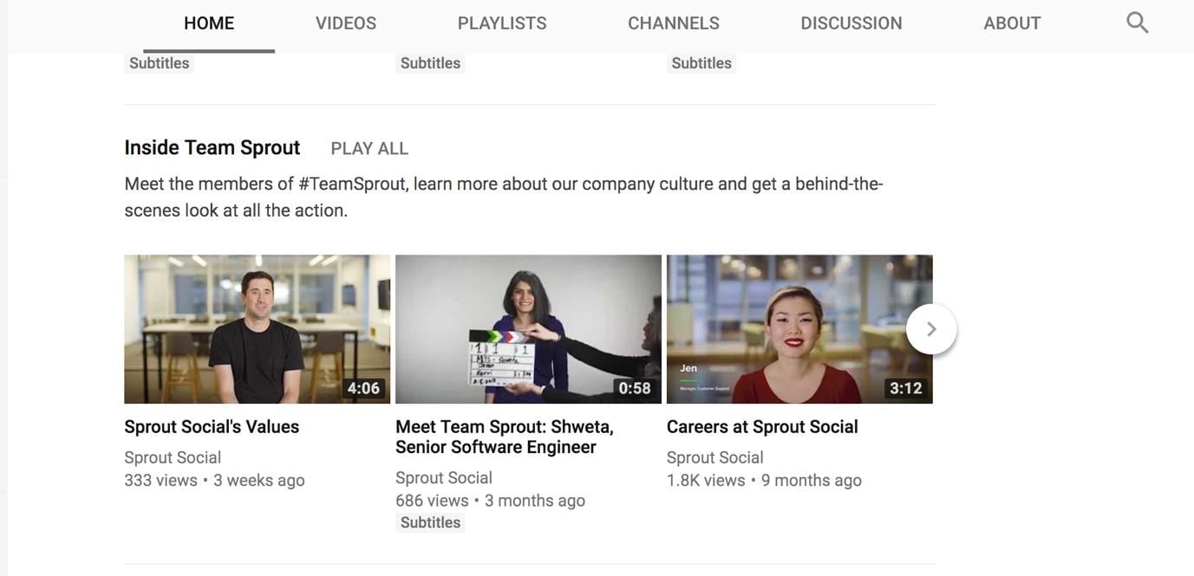1194x576 pixels.
Task: Open the PLAYLISTS tab
Action: coord(502,23)
